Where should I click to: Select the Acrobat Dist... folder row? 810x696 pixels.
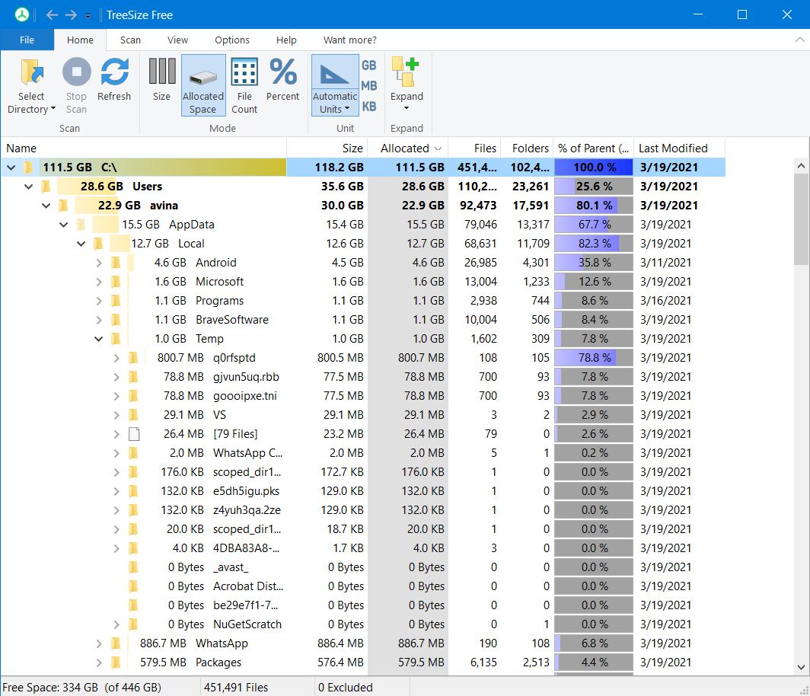coord(363,586)
